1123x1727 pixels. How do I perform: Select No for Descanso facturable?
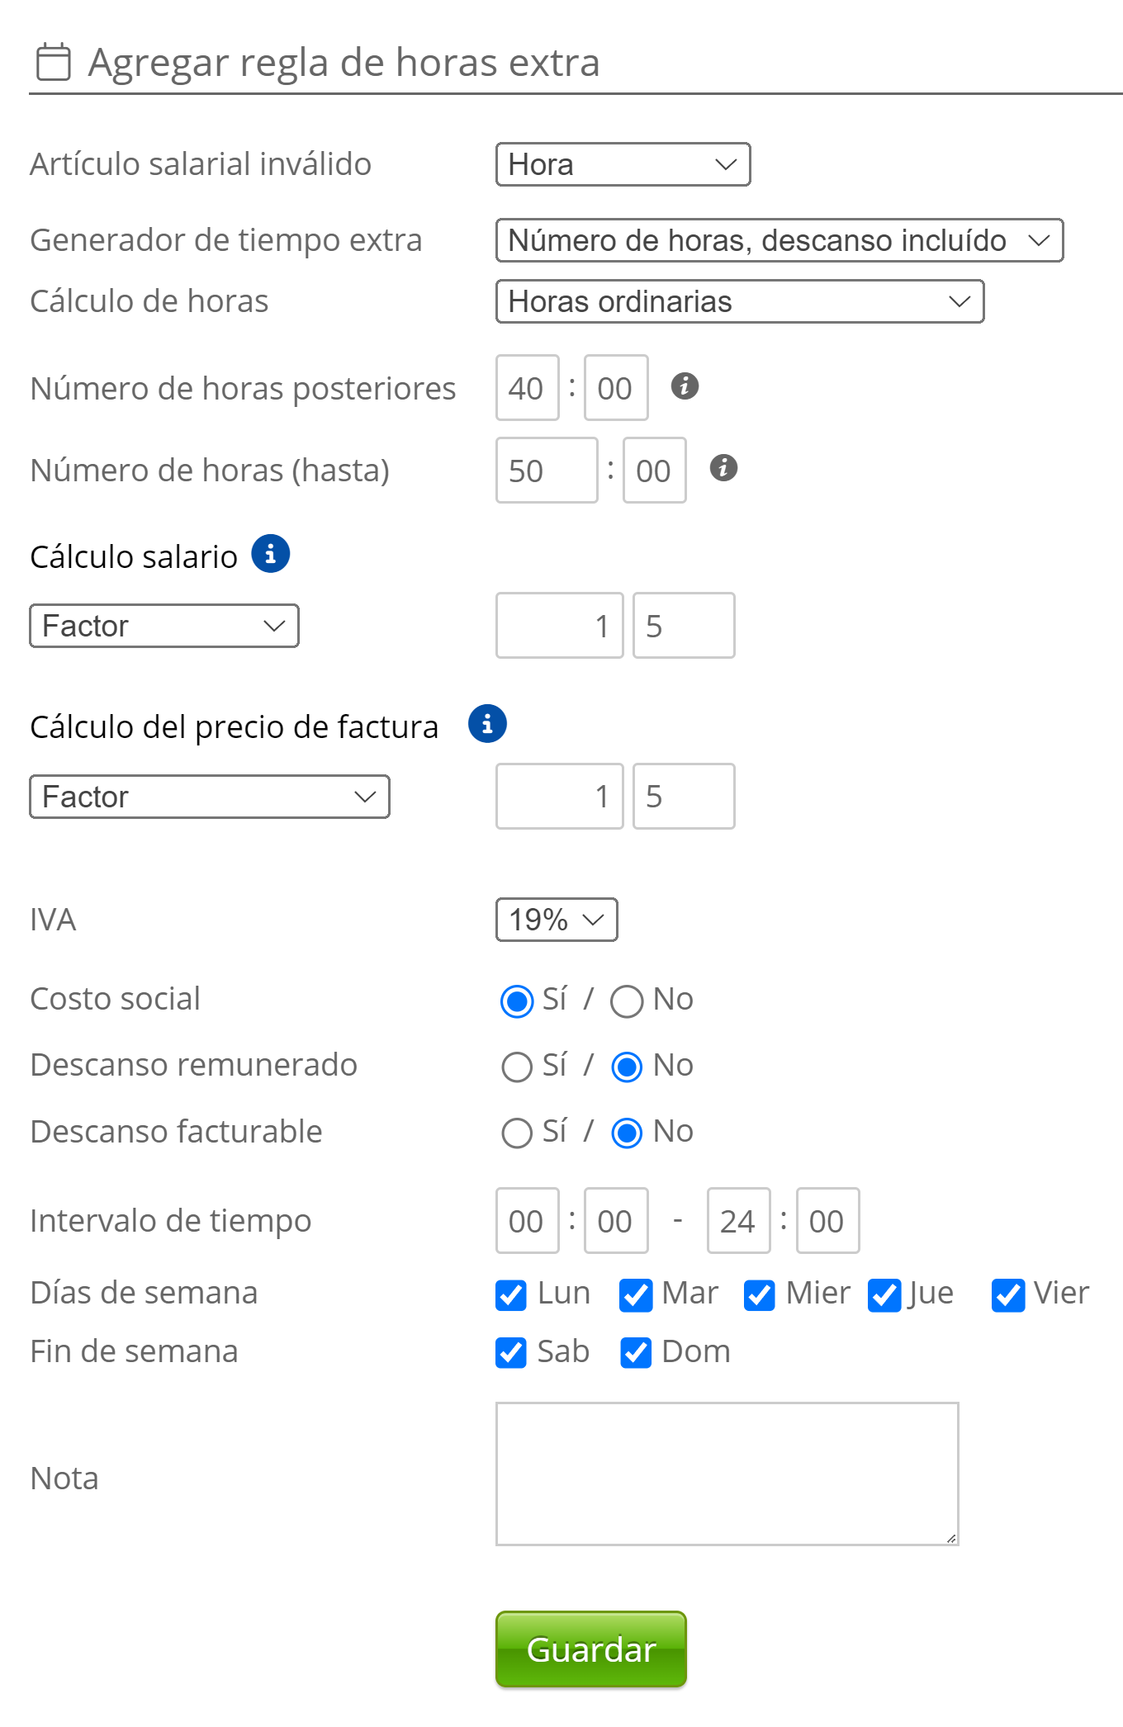pyautogui.click(x=627, y=1133)
